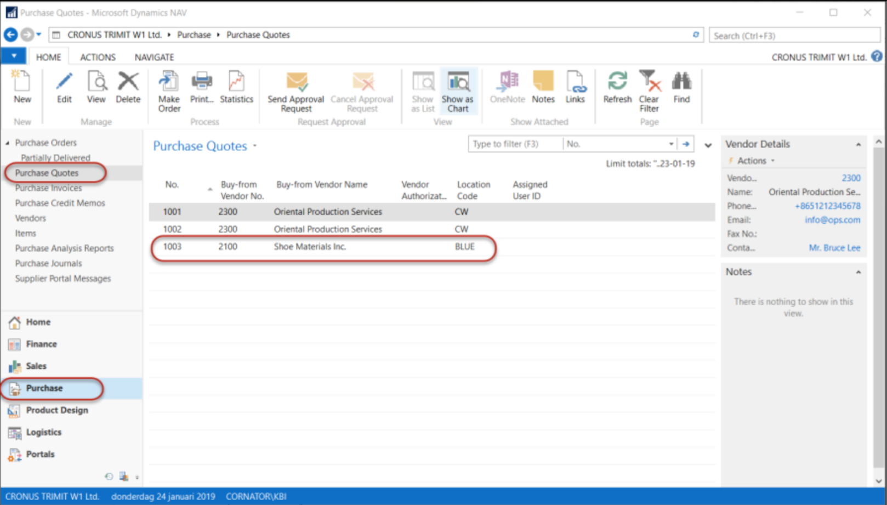Select Partially Delivered tree item
Viewport: 887px width, 505px height.
[x=55, y=158]
